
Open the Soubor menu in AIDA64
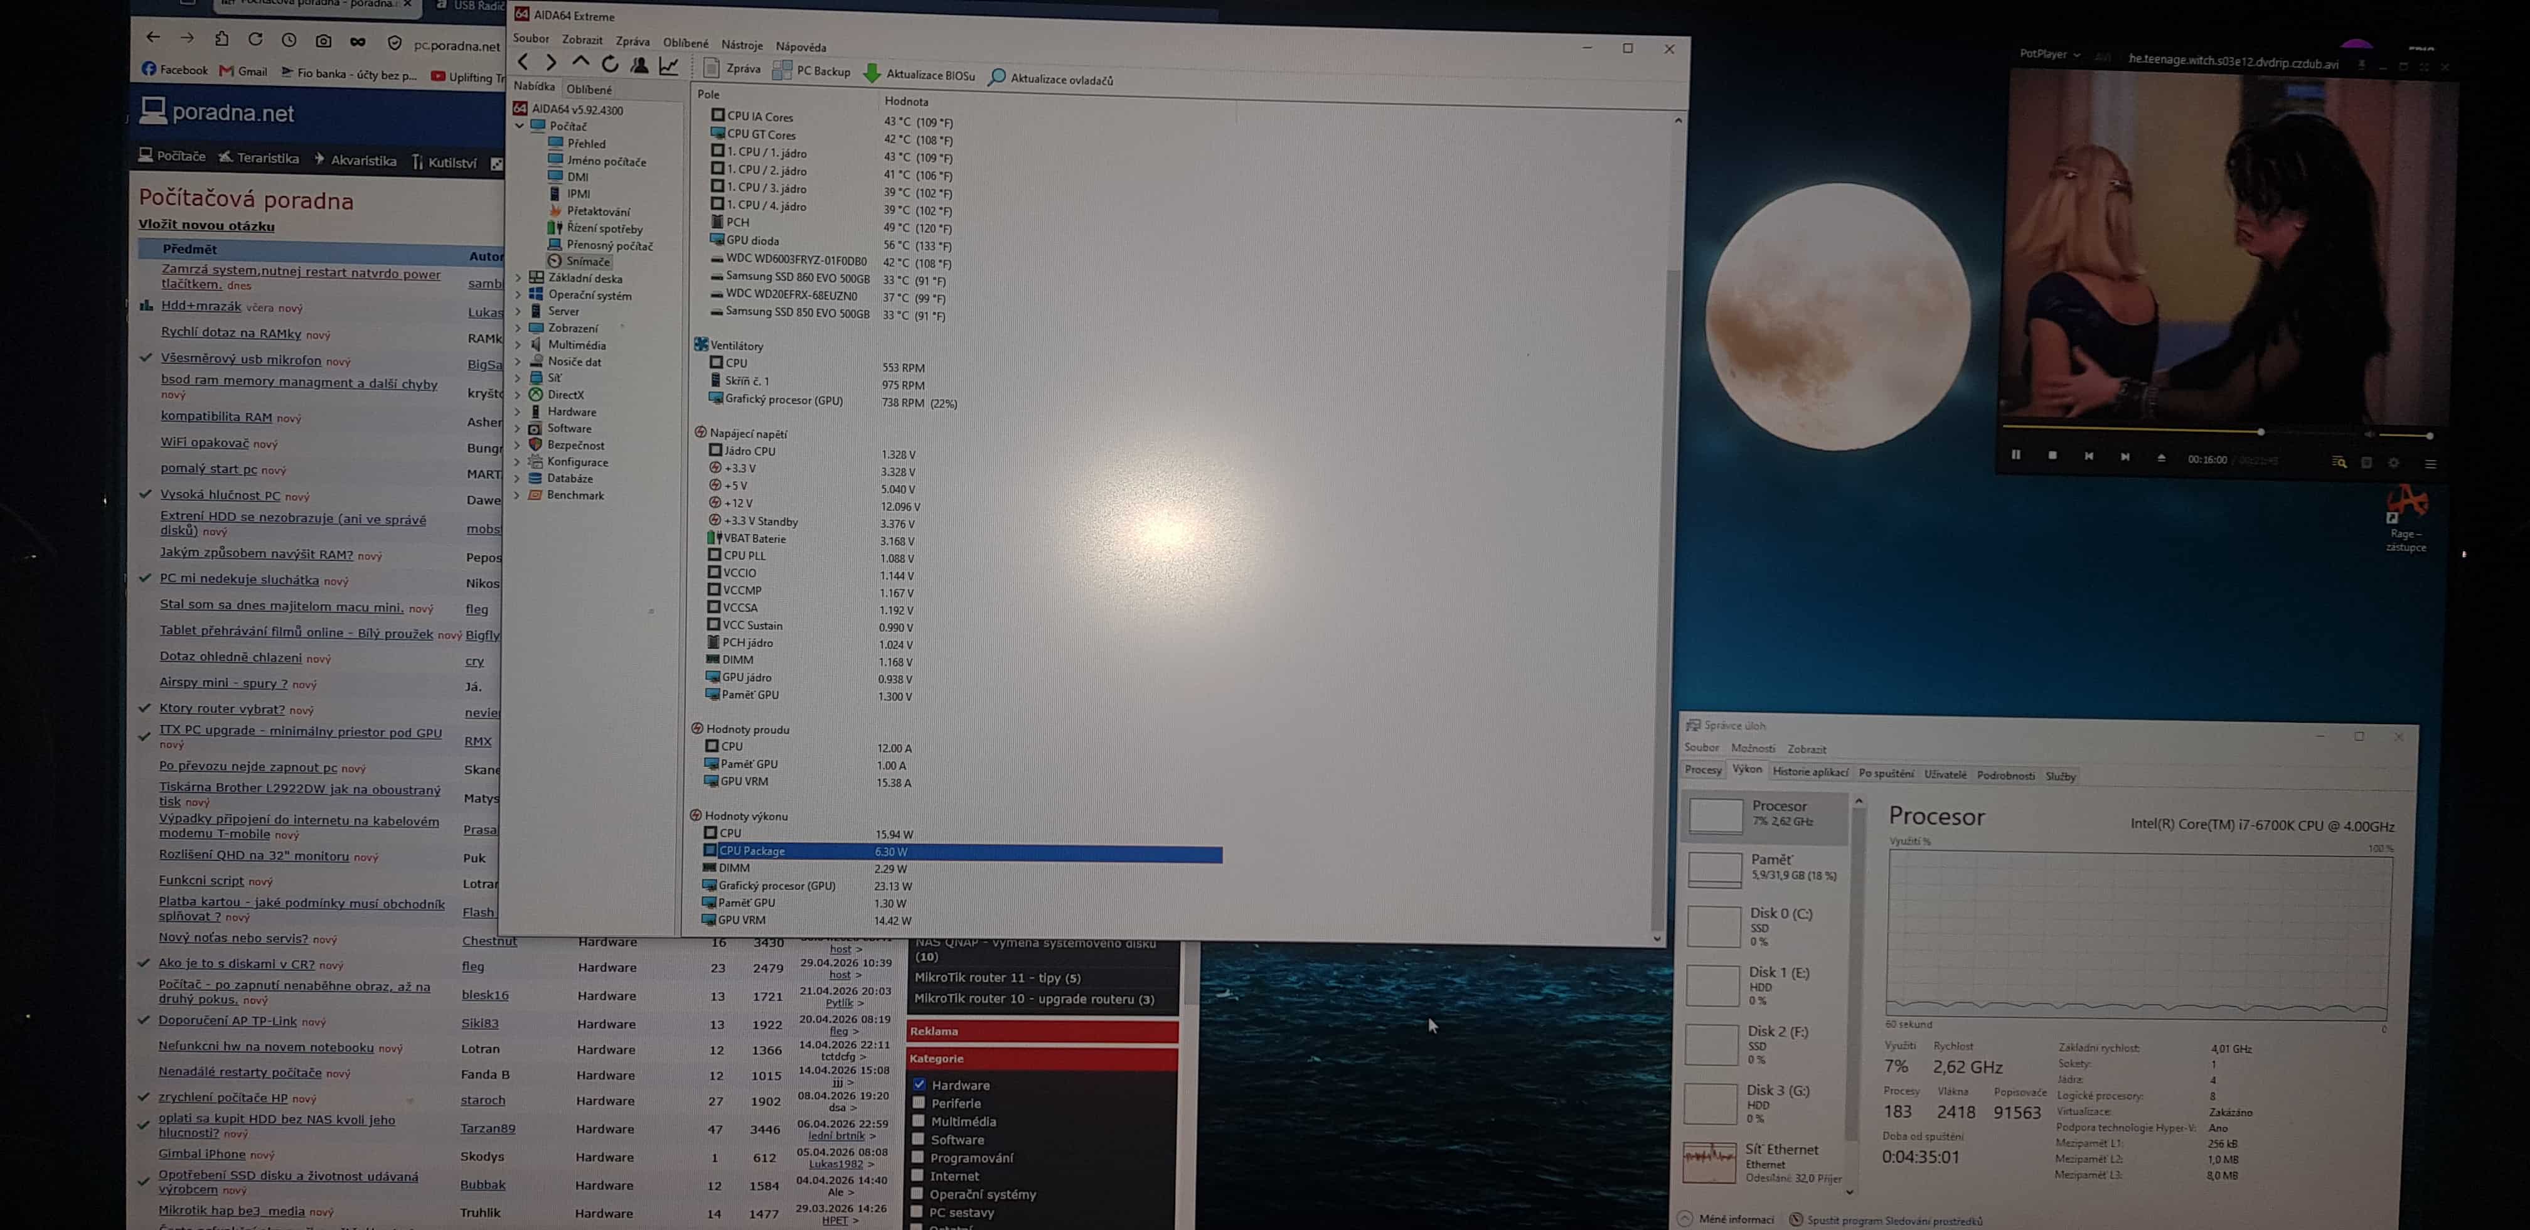pos(530,38)
